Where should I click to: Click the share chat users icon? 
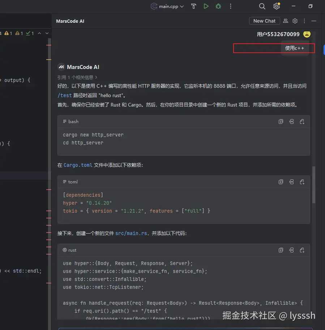coord(286,21)
